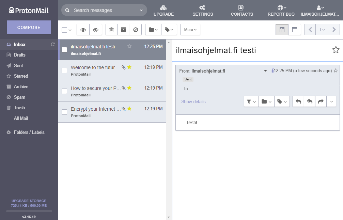Open Contacts from the top bar

[x=242, y=11]
